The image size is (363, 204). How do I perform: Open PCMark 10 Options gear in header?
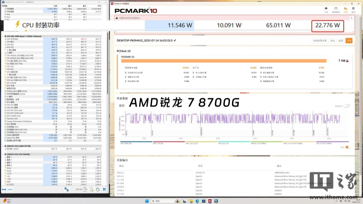(x=353, y=10)
